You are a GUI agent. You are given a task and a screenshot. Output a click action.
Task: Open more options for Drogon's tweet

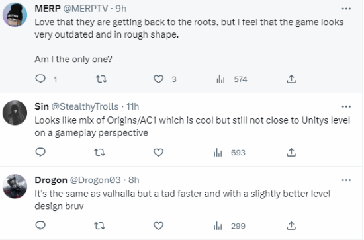pyautogui.click(x=346, y=180)
